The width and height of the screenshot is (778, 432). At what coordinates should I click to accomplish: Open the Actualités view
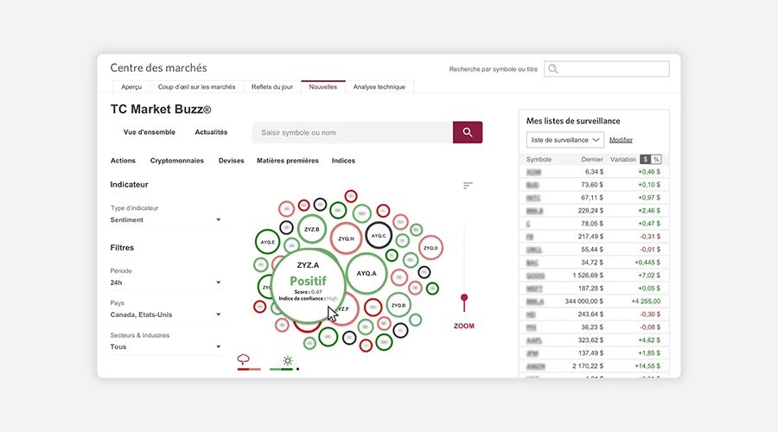tap(211, 132)
